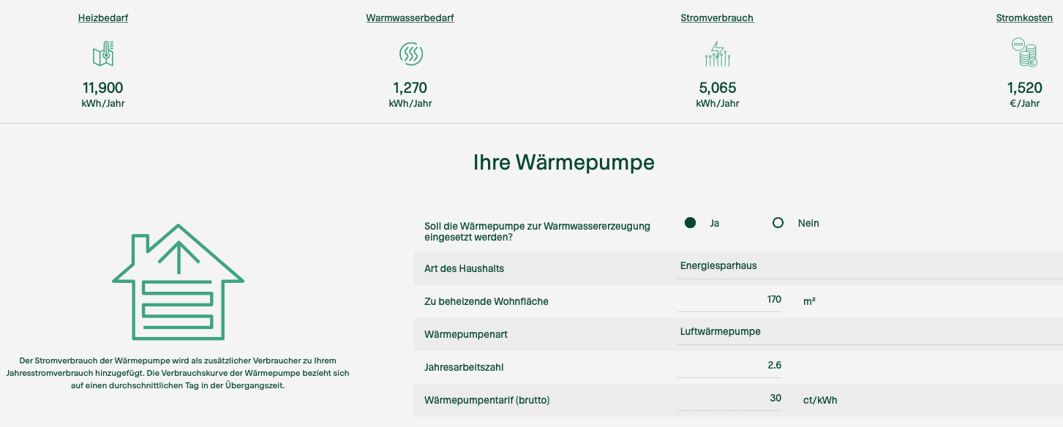The image size is (1063, 427).
Task: Open the Stromkosten link
Action: click(x=1024, y=18)
